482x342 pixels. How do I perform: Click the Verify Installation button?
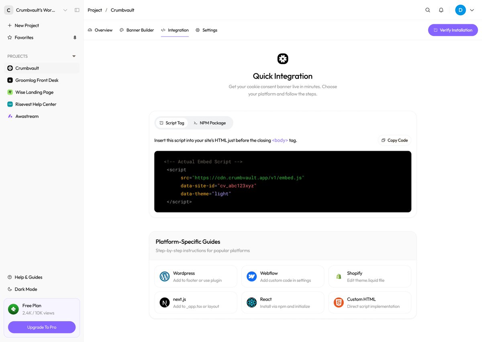pyautogui.click(x=453, y=30)
